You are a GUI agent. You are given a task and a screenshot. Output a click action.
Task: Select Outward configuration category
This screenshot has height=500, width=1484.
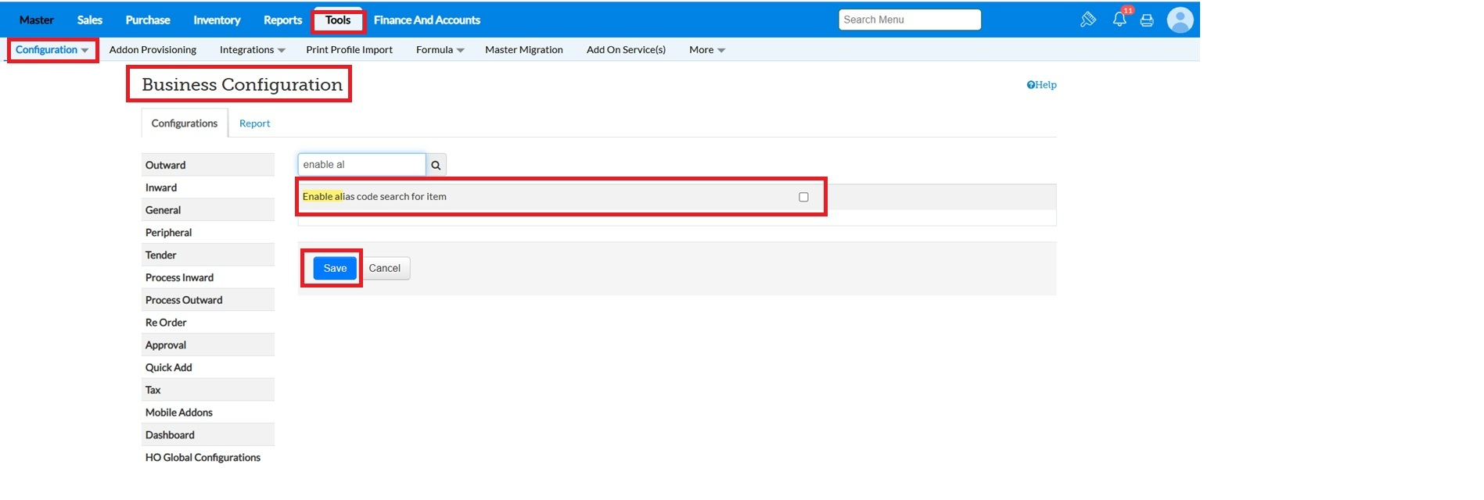(x=208, y=165)
